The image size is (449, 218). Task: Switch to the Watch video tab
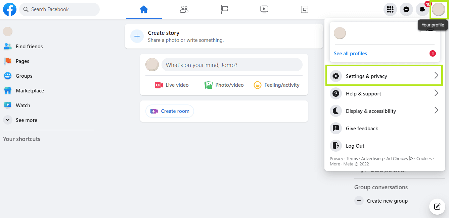tap(264, 9)
